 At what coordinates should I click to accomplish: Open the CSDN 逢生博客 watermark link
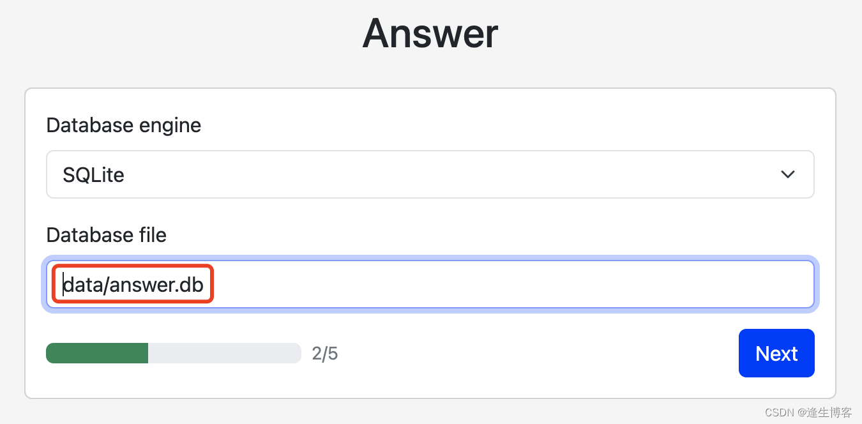(807, 413)
